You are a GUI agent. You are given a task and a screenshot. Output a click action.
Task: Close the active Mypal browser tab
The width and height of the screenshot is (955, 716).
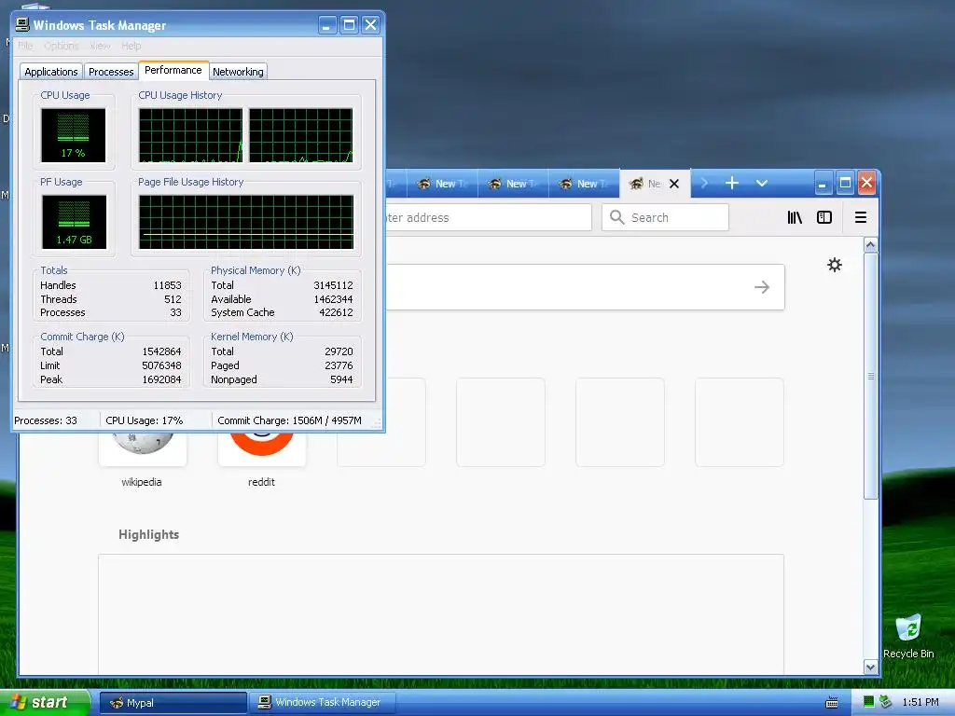click(674, 184)
